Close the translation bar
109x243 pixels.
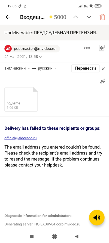pos(103,69)
